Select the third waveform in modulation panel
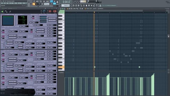The height and width of the screenshot is (96, 170). [x=43, y=20]
